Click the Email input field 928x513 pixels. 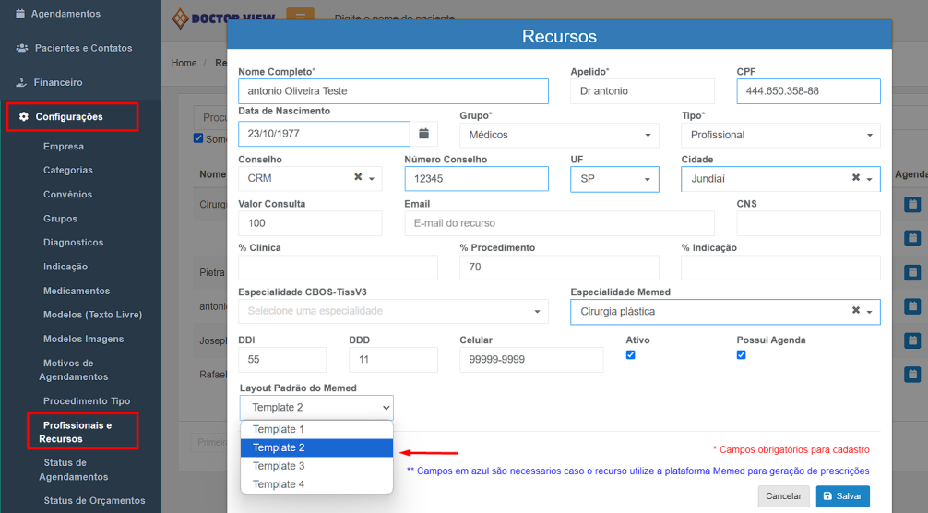(x=559, y=223)
